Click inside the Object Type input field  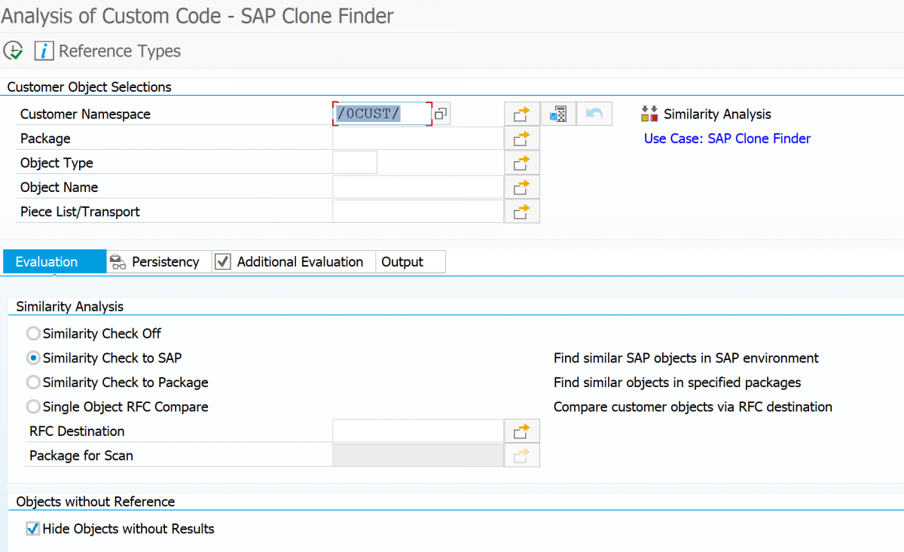(354, 162)
